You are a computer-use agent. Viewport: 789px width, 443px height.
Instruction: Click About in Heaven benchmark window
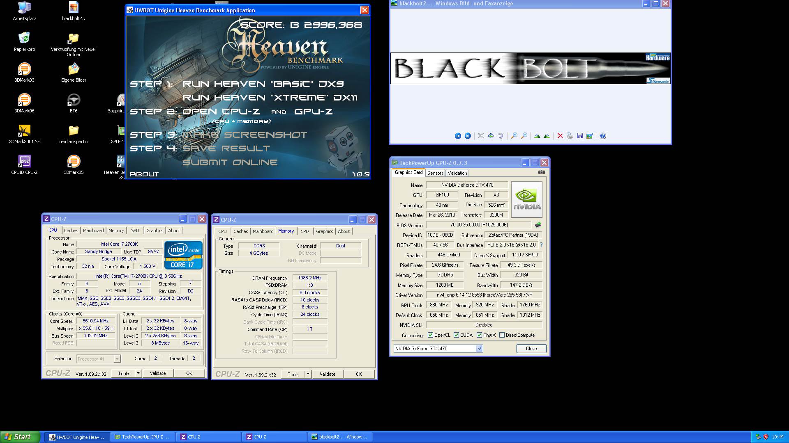point(144,174)
